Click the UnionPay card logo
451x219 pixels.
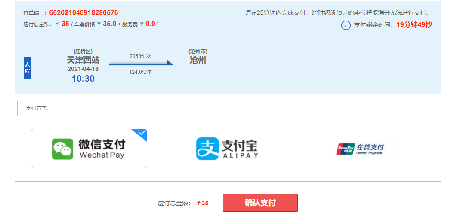click(345, 149)
